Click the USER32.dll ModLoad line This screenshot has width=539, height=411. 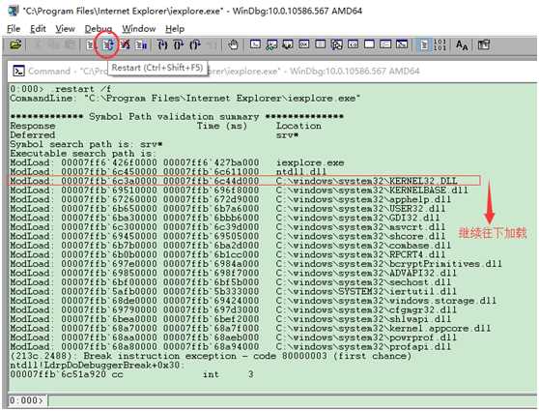[x=227, y=209]
